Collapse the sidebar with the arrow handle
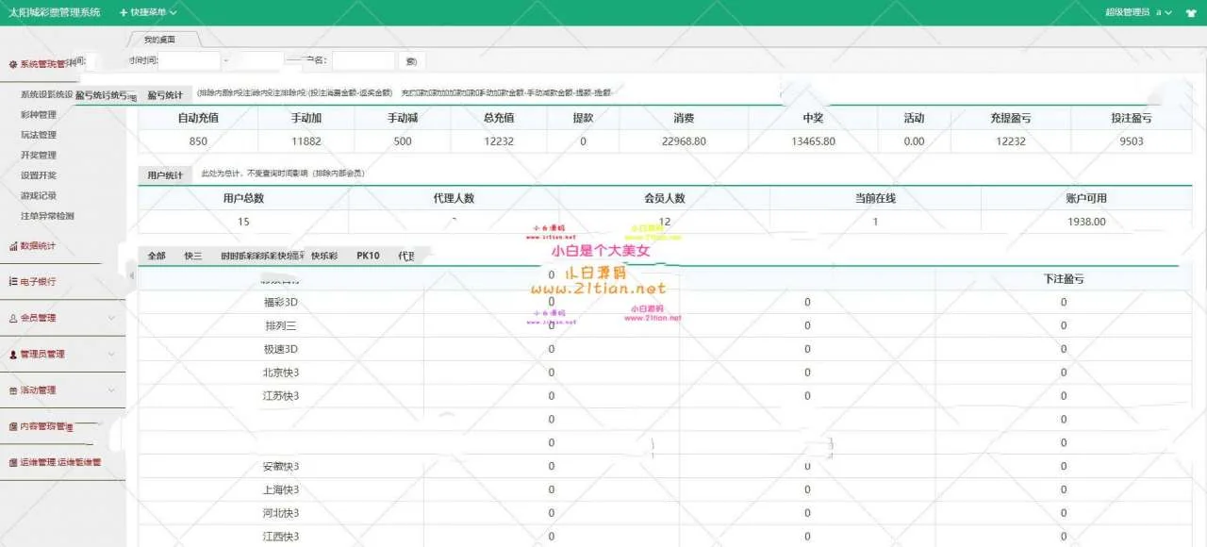 point(131,274)
